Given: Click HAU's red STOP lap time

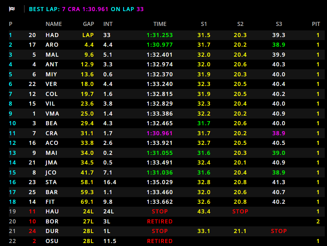Looking at the screenshot, I should pos(160,212).
